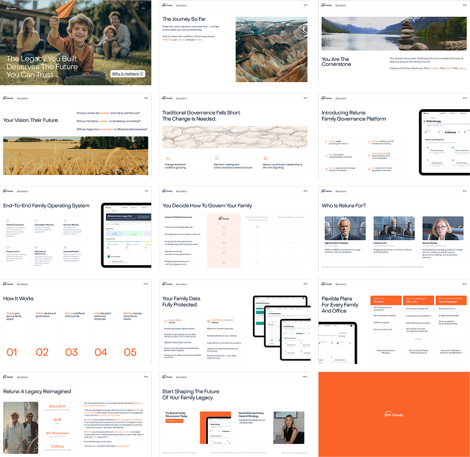The image size is (470, 457).
Task: Select step 05 "Manage access, documents, assets"
Action: pyautogui.click(x=134, y=335)
